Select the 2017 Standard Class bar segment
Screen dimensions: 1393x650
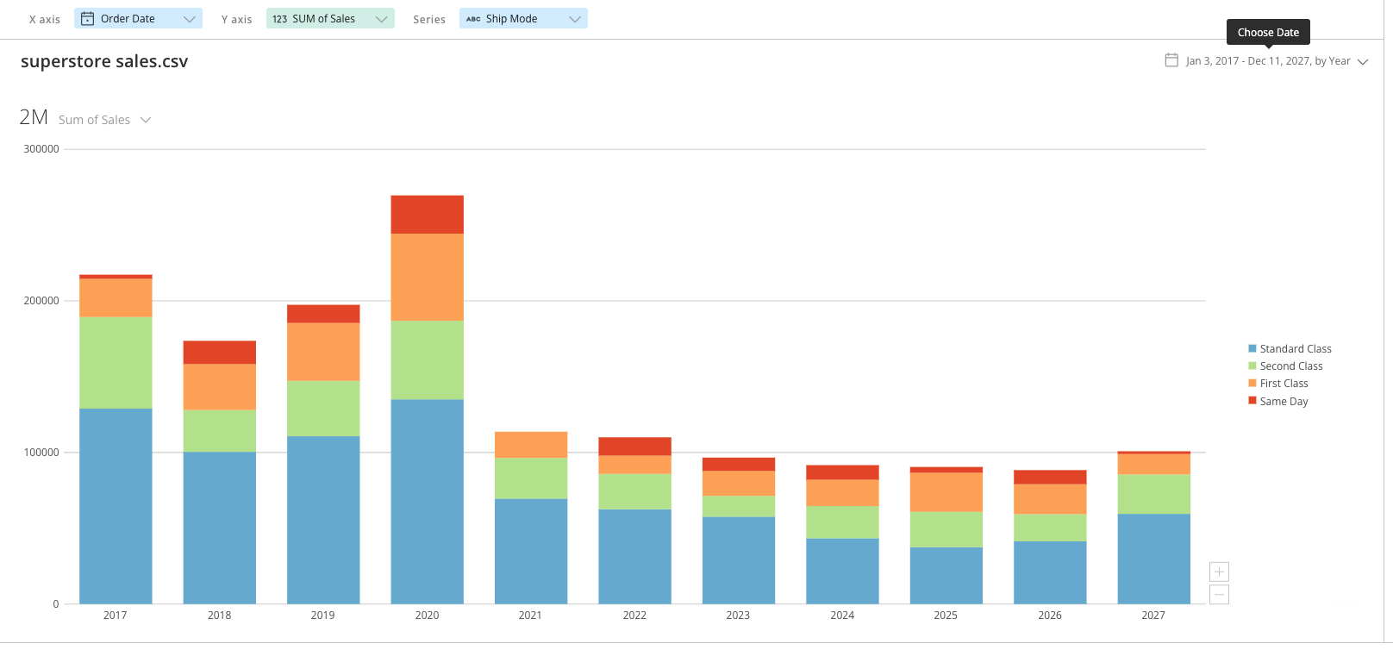tap(116, 505)
